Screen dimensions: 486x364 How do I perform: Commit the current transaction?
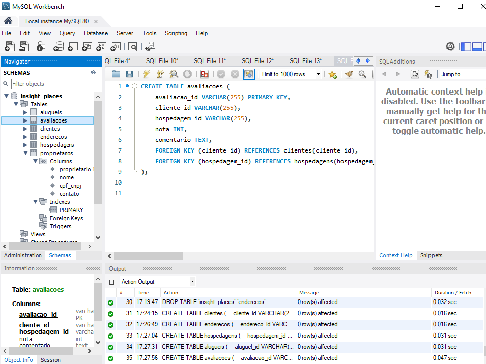(x=221, y=74)
